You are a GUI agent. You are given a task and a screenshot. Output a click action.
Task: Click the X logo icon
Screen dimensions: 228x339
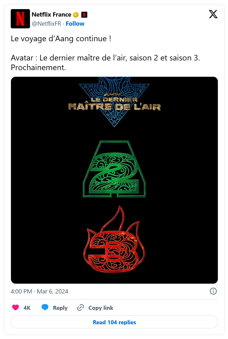pos(213,14)
